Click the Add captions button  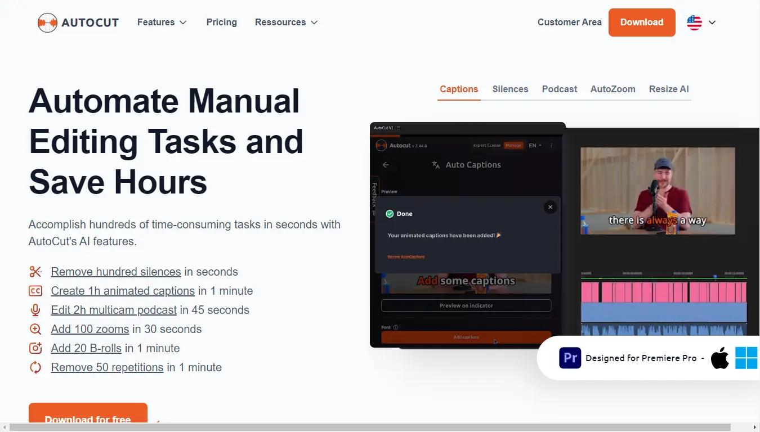466,337
